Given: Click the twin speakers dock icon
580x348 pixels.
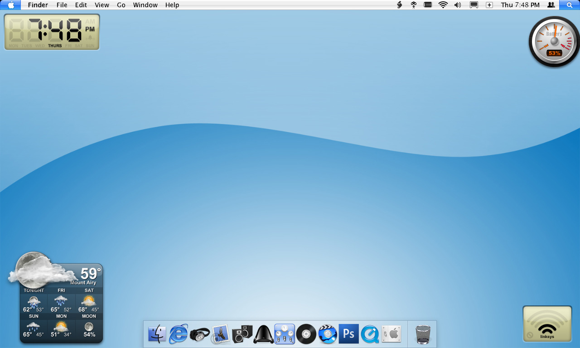Looking at the screenshot, I should 242,334.
